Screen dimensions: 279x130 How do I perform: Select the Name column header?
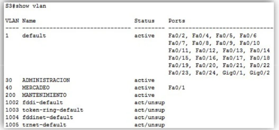[x=29, y=21]
